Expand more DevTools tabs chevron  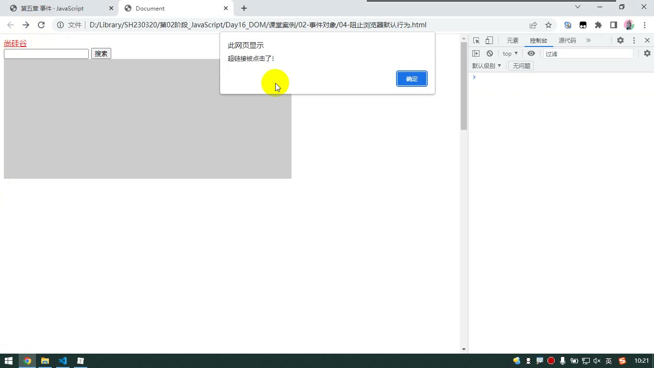click(588, 41)
